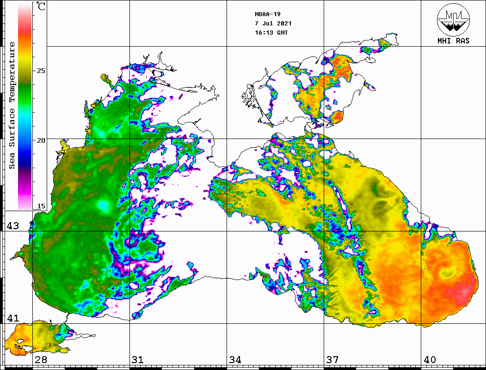The image size is (486, 370).
Task: Click the '20' tick label on legend
Action: coord(41,140)
